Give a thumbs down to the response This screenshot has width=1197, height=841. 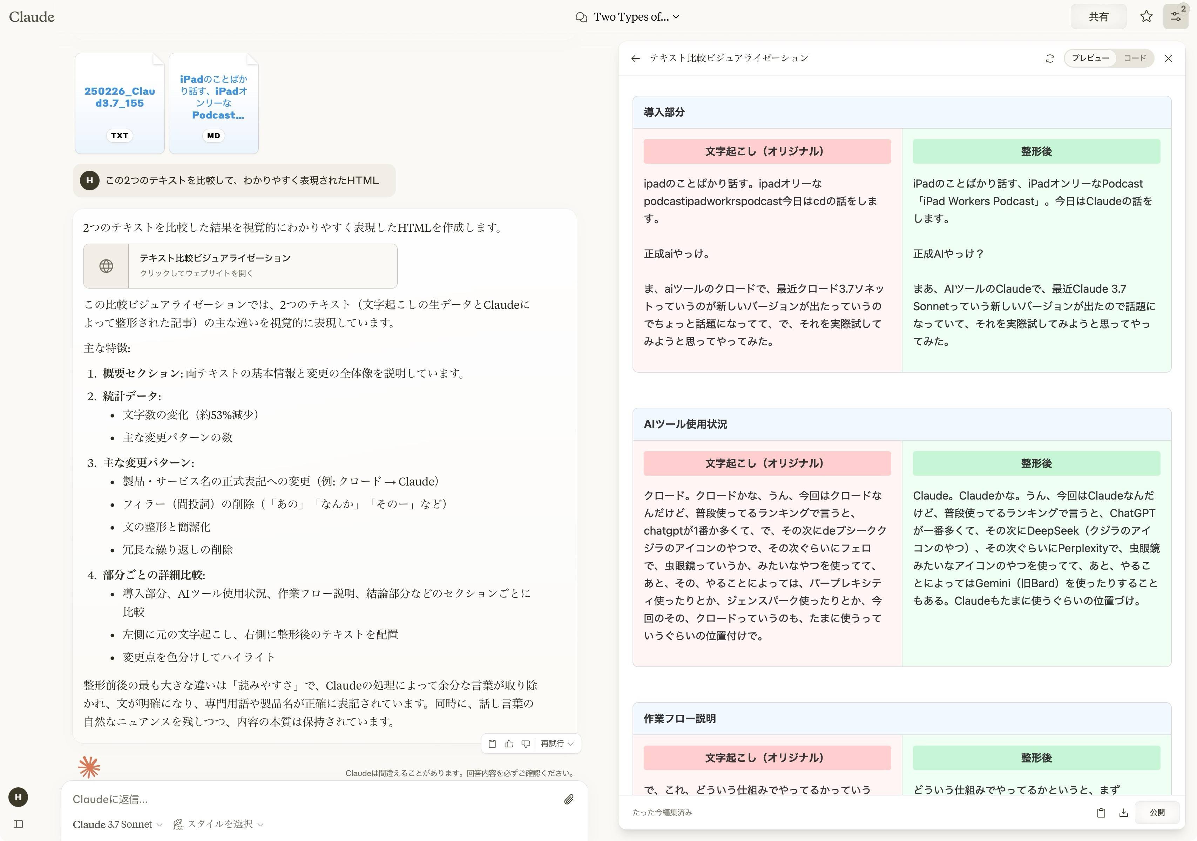point(526,744)
